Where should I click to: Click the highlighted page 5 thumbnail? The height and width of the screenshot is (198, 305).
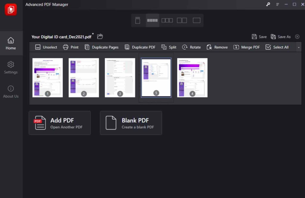coord(156,78)
